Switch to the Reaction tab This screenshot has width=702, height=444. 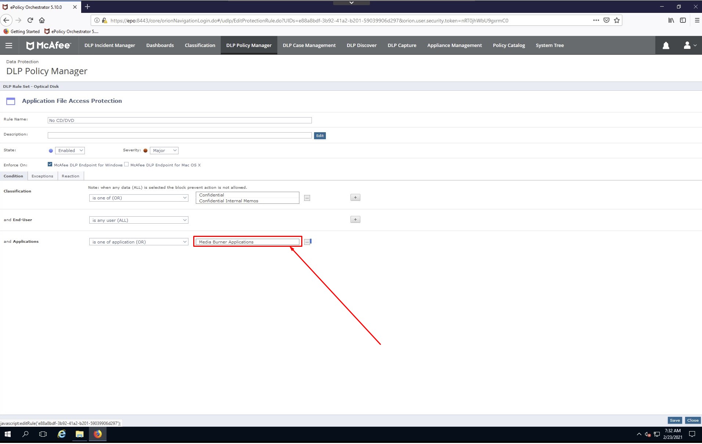(x=71, y=176)
